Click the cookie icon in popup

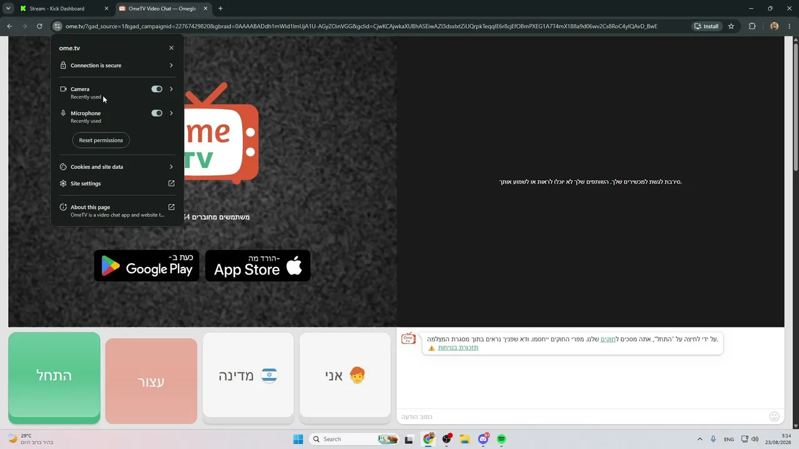63,167
